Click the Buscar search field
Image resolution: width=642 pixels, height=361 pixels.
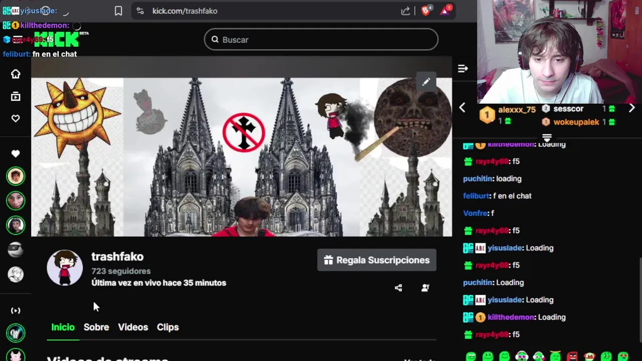321,40
